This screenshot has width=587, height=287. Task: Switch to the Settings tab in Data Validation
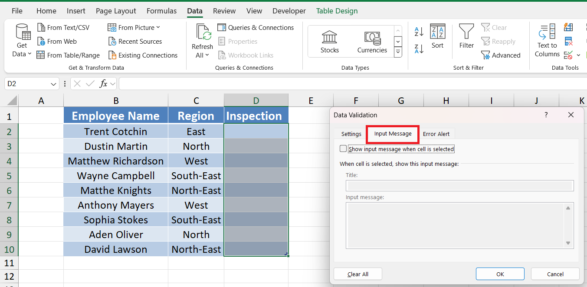pos(351,134)
